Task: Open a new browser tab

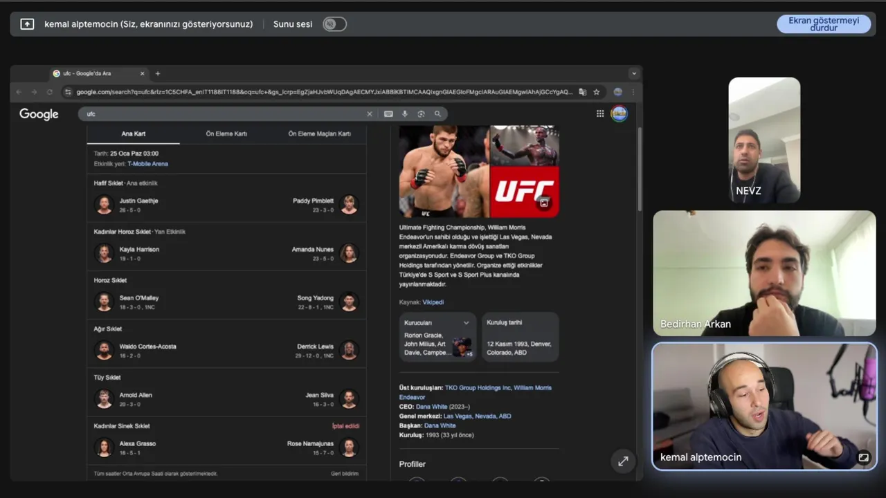Action: [158, 73]
